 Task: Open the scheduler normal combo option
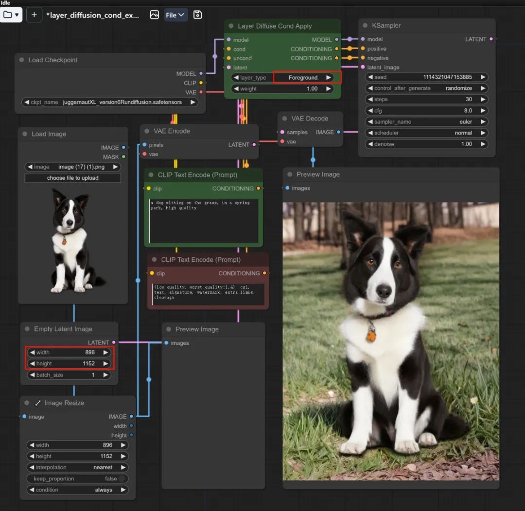point(426,133)
